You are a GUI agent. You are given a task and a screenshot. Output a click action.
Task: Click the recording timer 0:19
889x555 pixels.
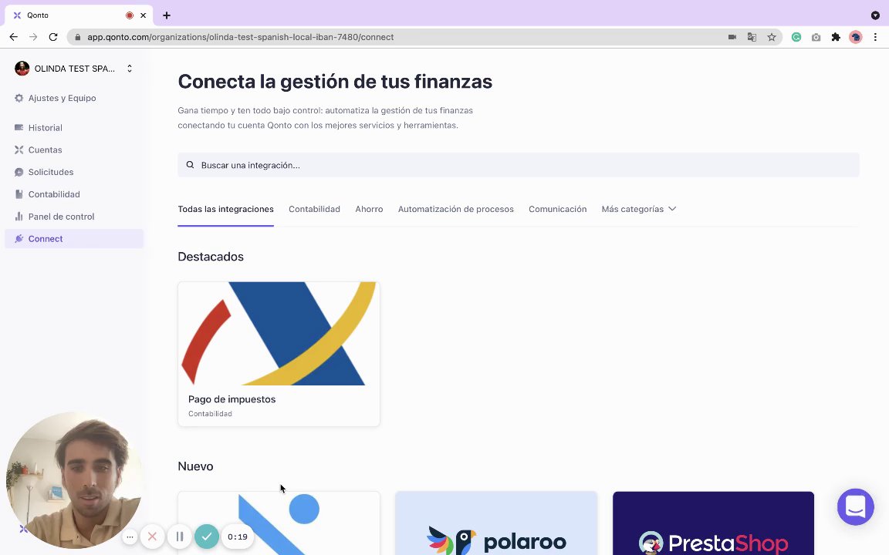238,536
